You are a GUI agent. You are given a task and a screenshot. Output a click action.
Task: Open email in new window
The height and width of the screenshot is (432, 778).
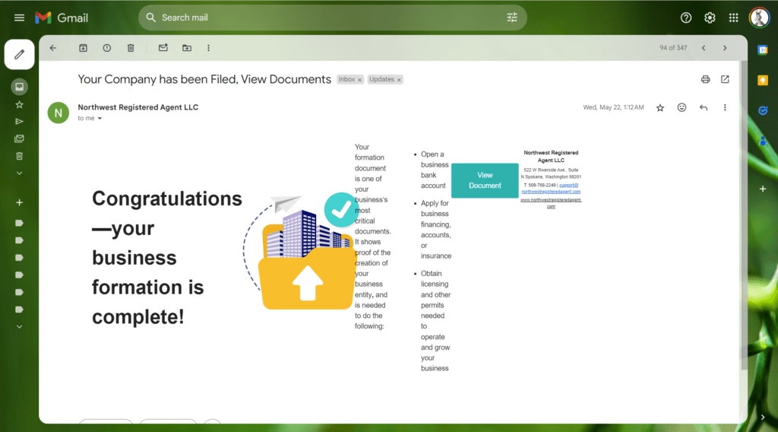725,79
